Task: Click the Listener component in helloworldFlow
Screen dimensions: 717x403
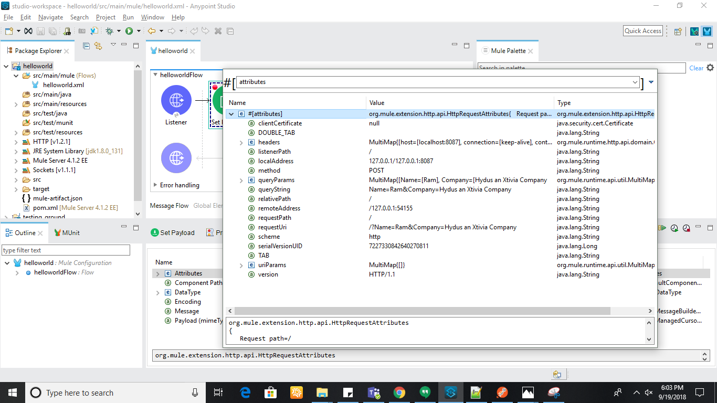Action: (176, 100)
